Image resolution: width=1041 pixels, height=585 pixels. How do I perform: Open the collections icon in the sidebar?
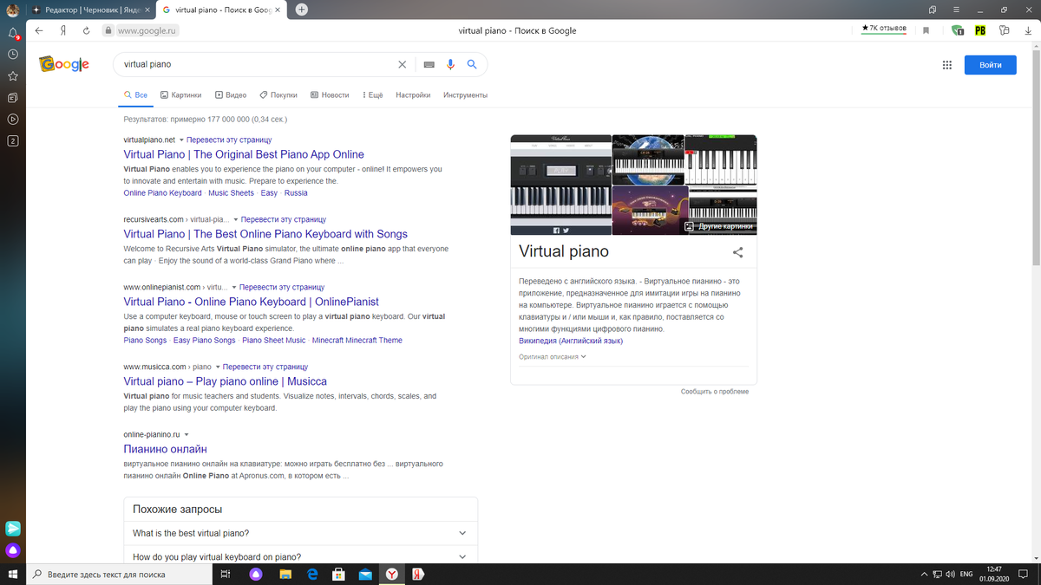[13, 97]
